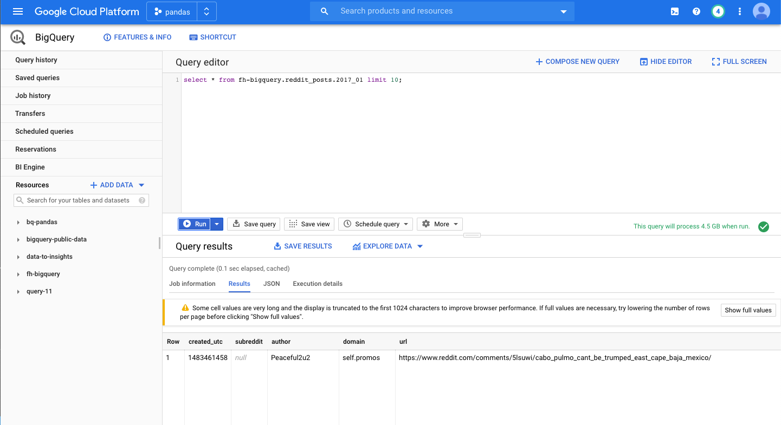Viewport: 781px width, 425px height.
Task: Click project switcher up-down arrows
Action: click(206, 12)
